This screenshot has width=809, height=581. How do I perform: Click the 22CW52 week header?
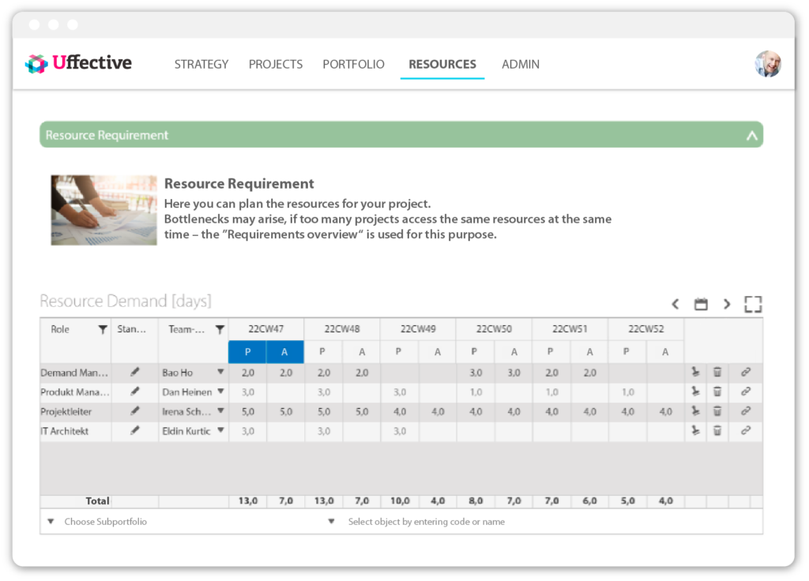coord(646,329)
